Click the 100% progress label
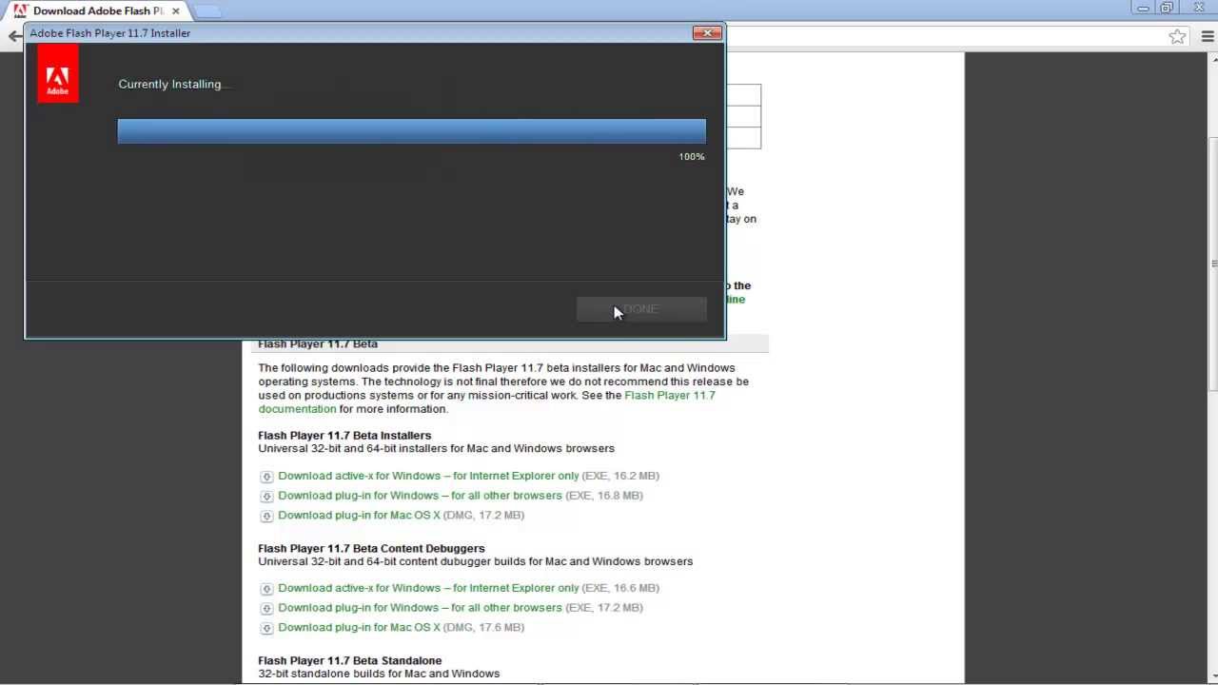 point(692,157)
